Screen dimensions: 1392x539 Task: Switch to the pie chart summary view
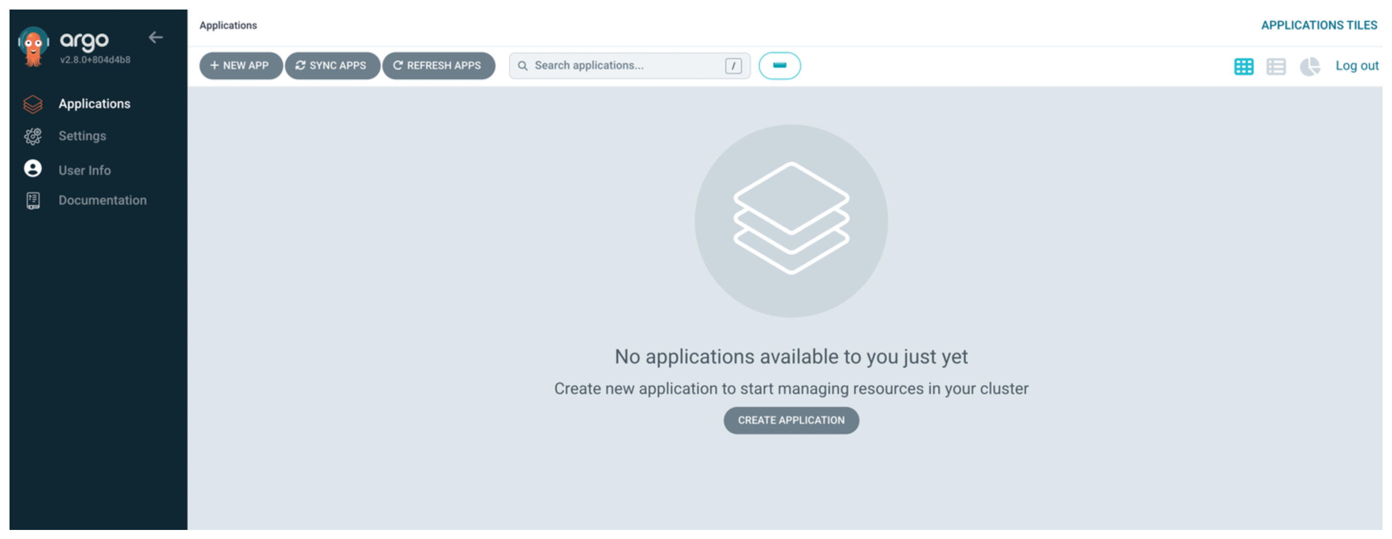pyautogui.click(x=1310, y=67)
